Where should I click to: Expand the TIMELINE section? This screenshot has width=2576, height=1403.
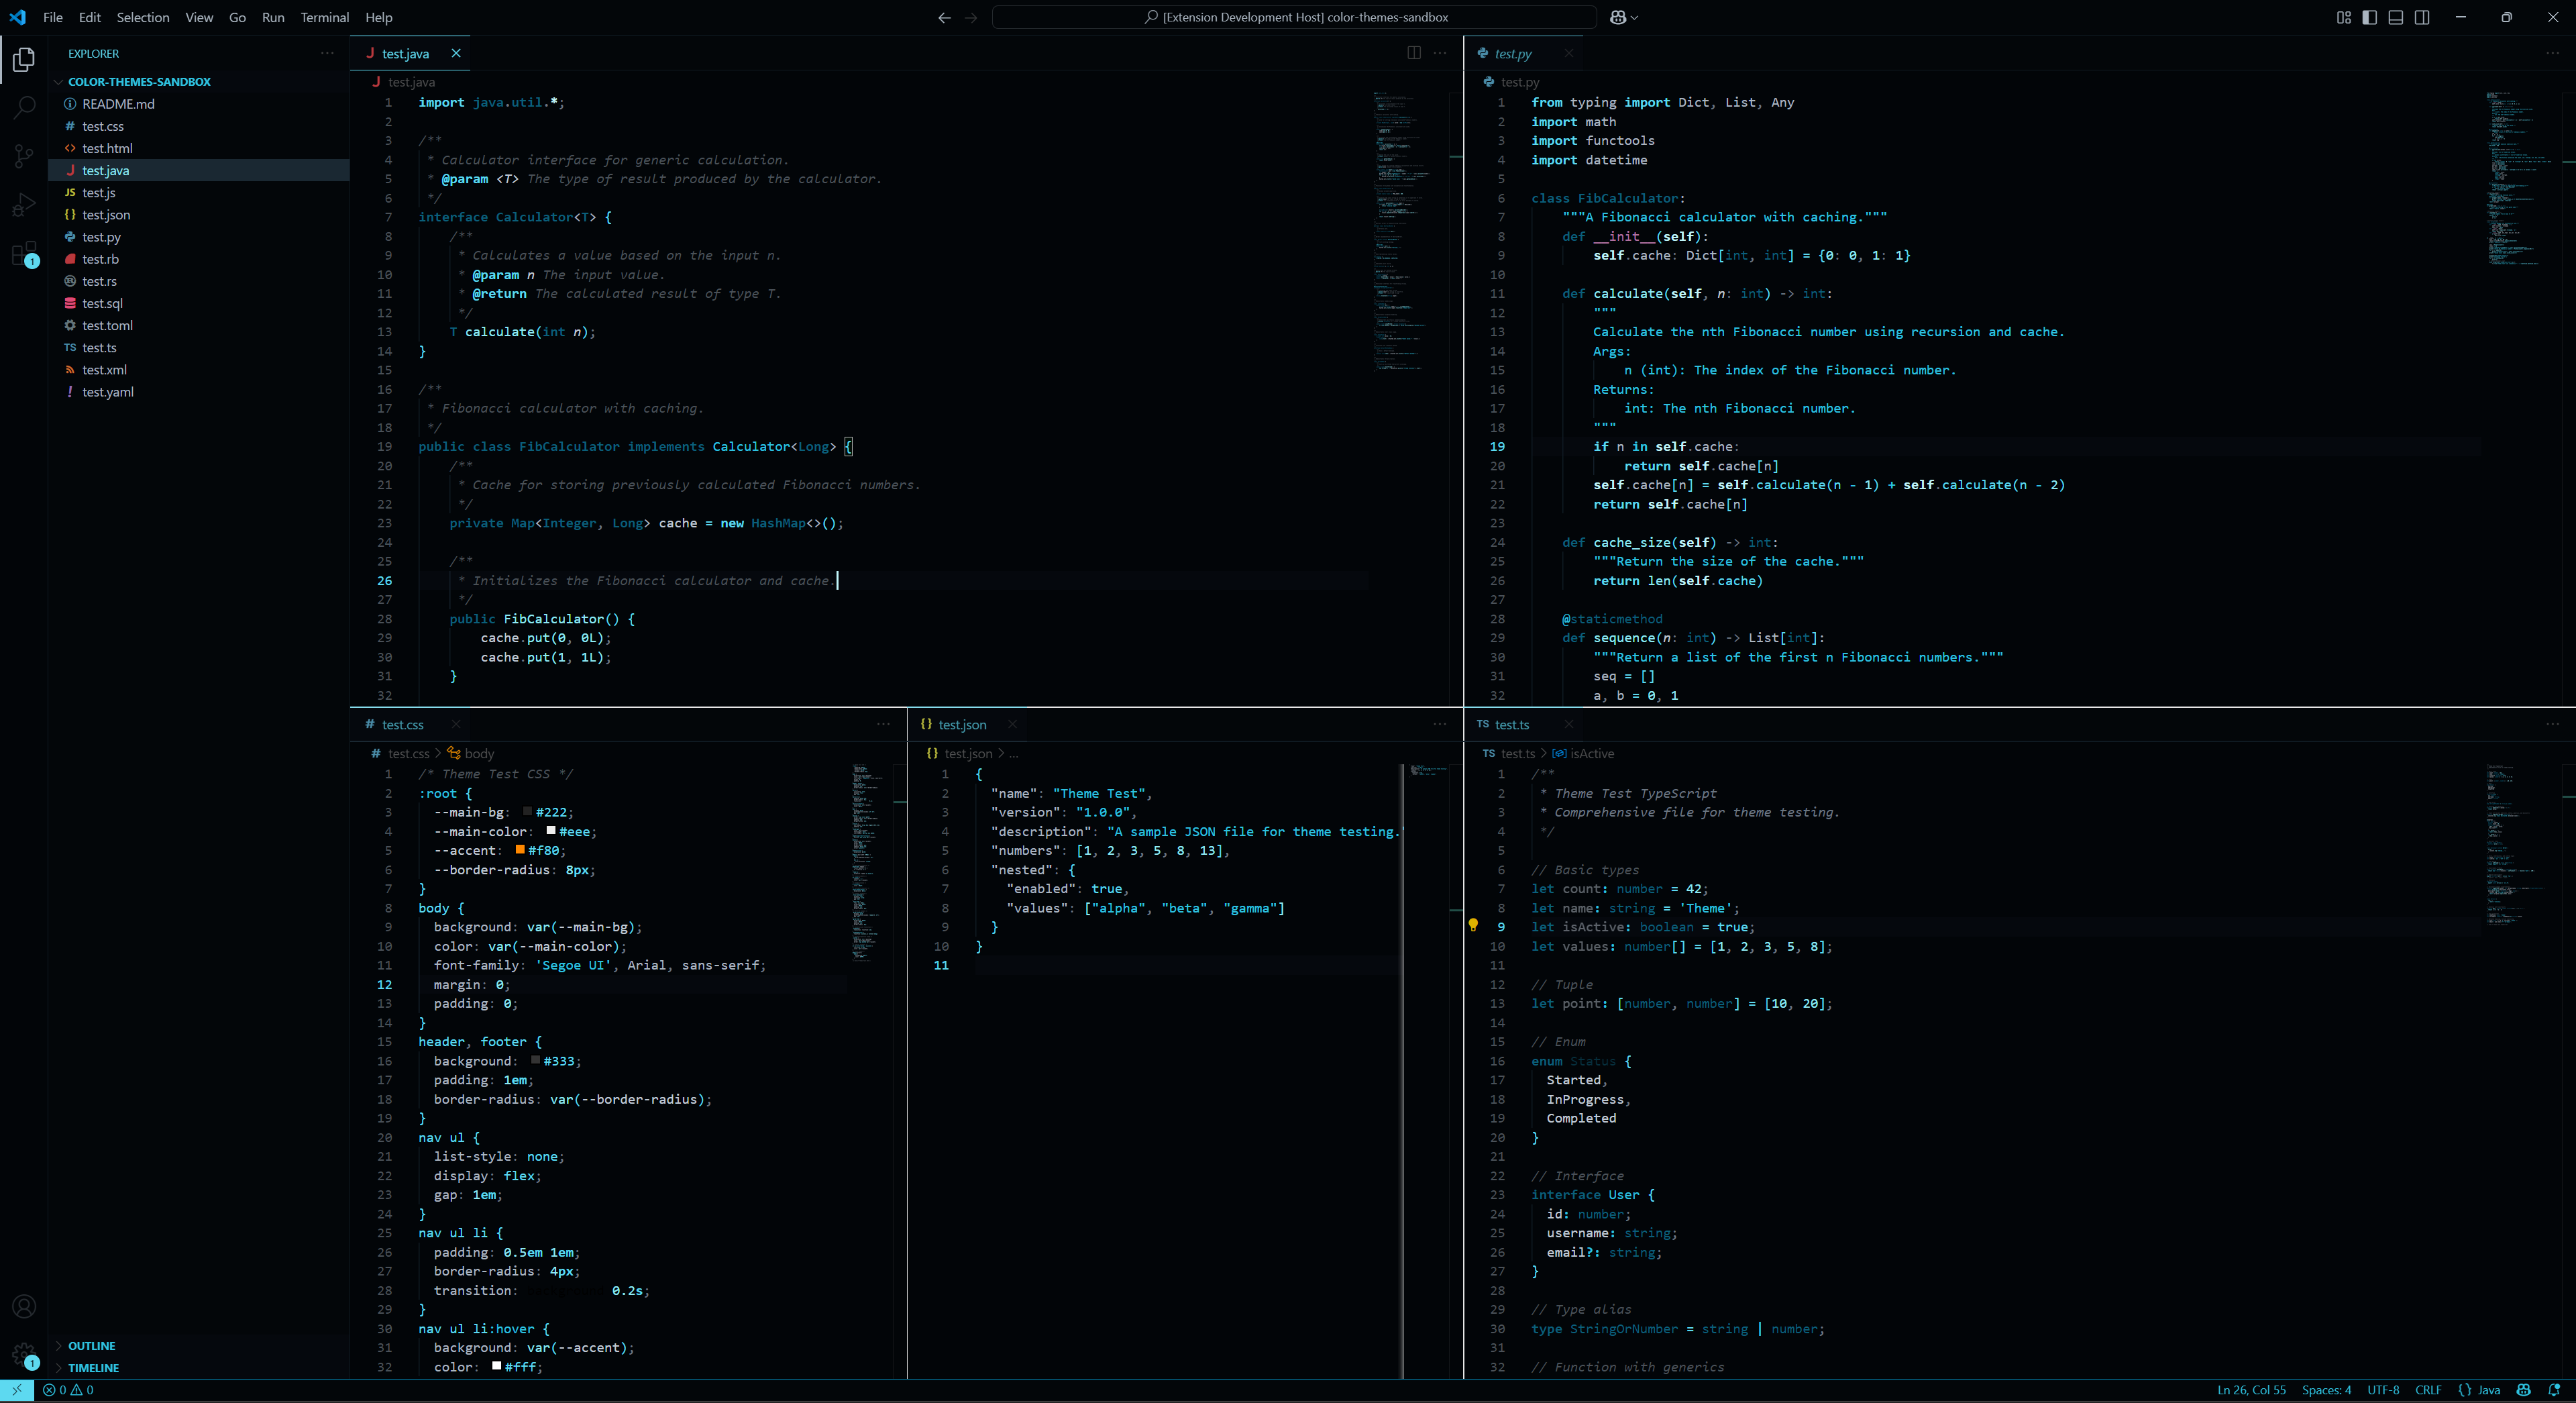pos(93,1368)
